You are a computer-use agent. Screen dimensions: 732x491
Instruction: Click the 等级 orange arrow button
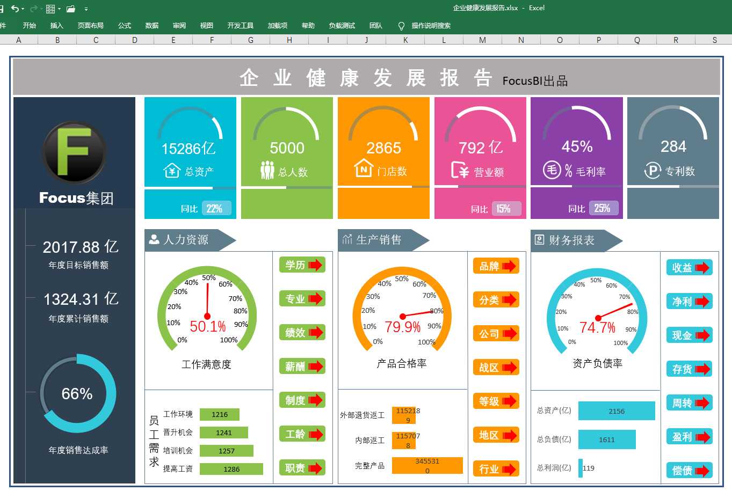[496, 401]
